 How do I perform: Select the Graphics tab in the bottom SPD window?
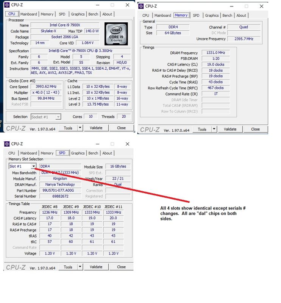pyautogui.click(x=78, y=153)
